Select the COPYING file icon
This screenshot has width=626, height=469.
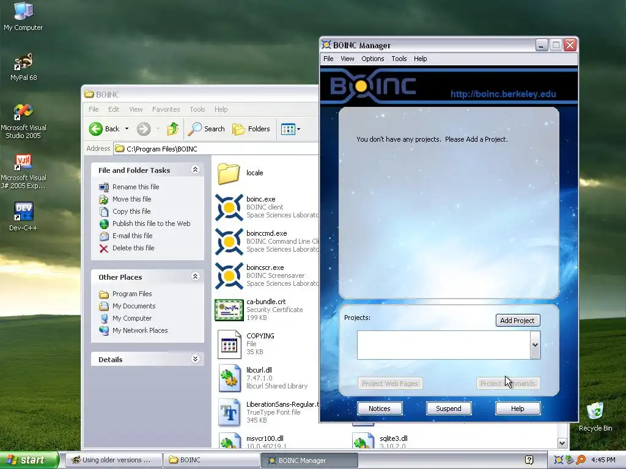click(229, 344)
